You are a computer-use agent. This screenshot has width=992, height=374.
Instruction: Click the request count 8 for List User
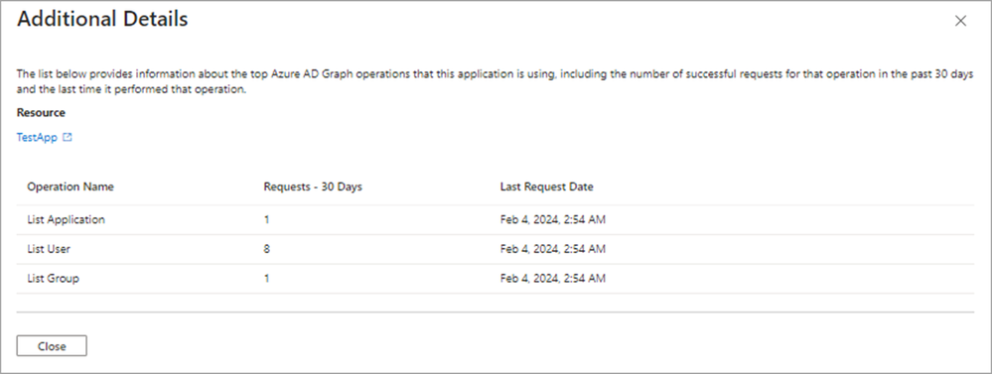pyautogui.click(x=267, y=249)
